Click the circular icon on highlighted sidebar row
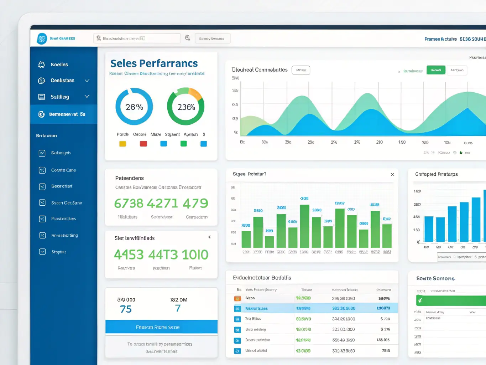Screen dimensions: 486x365 (x=42, y=114)
